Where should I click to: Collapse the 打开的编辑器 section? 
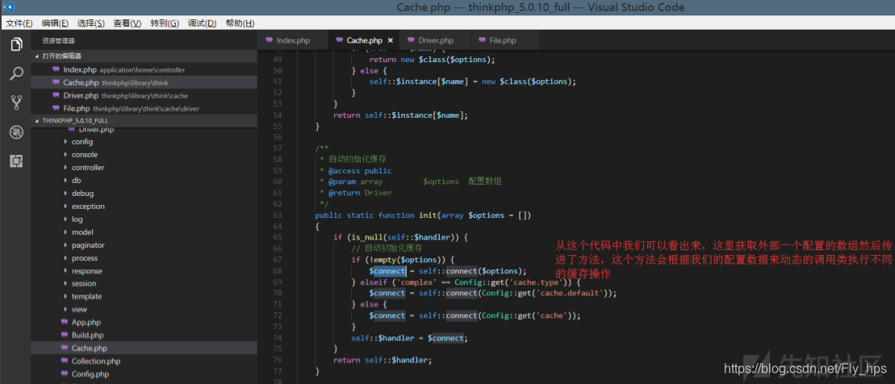pyautogui.click(x=144, y=56)
